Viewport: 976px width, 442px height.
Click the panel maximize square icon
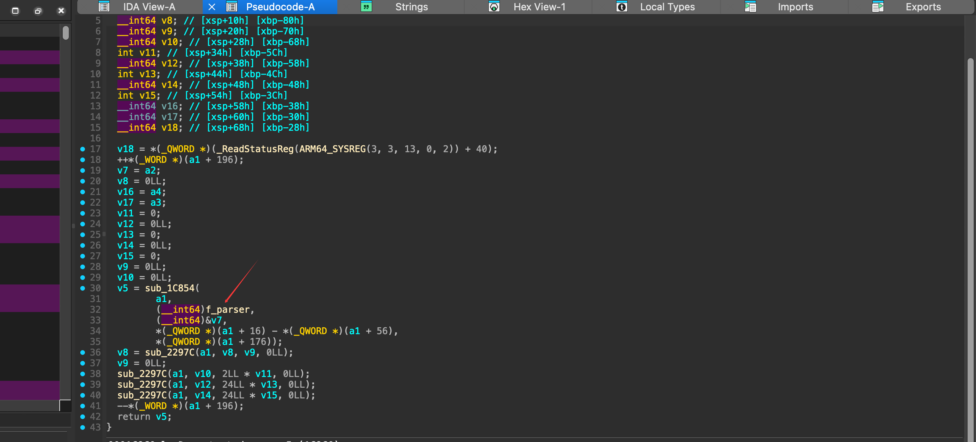click(15, 11)
